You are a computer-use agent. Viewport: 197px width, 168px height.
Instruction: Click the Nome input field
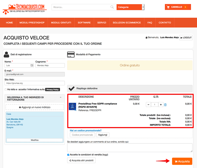coord(19,65)
